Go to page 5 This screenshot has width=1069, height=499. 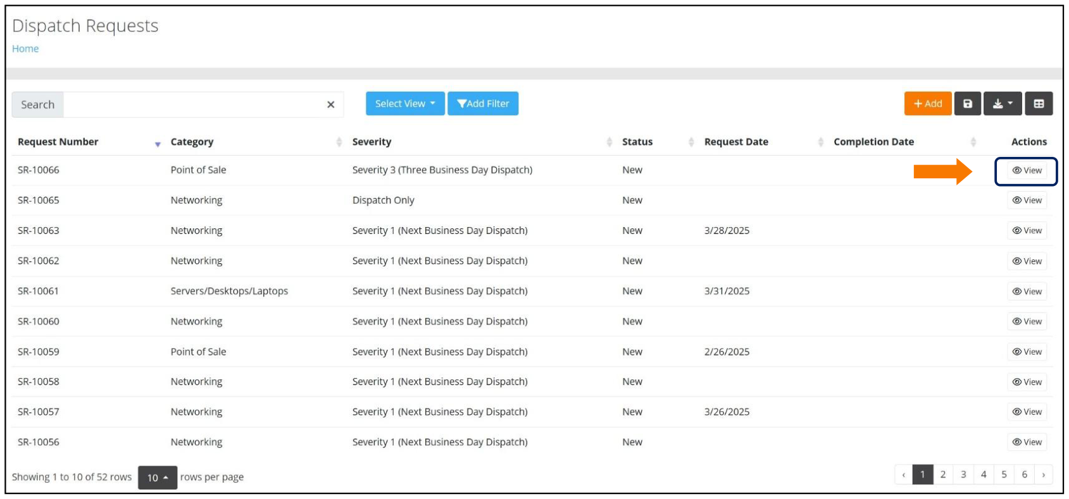[1004, 474]
